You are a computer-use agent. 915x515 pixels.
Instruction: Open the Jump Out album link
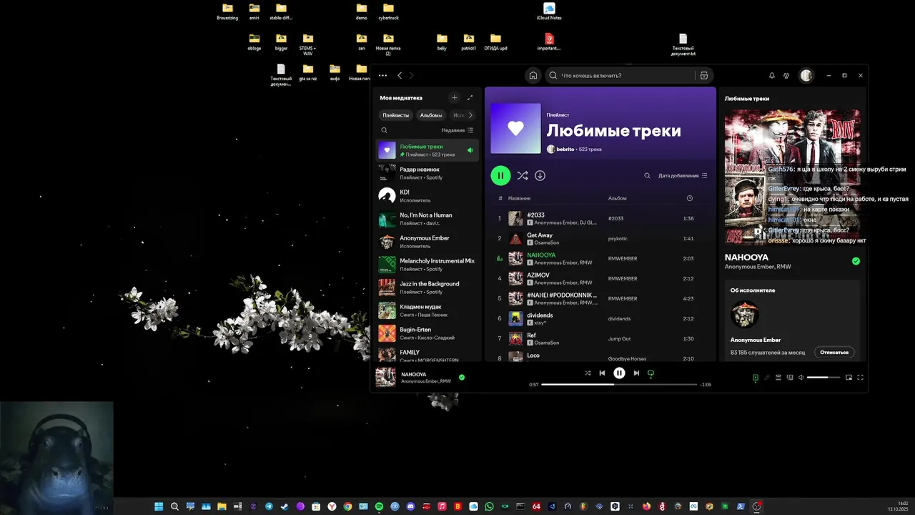point(619,338)
